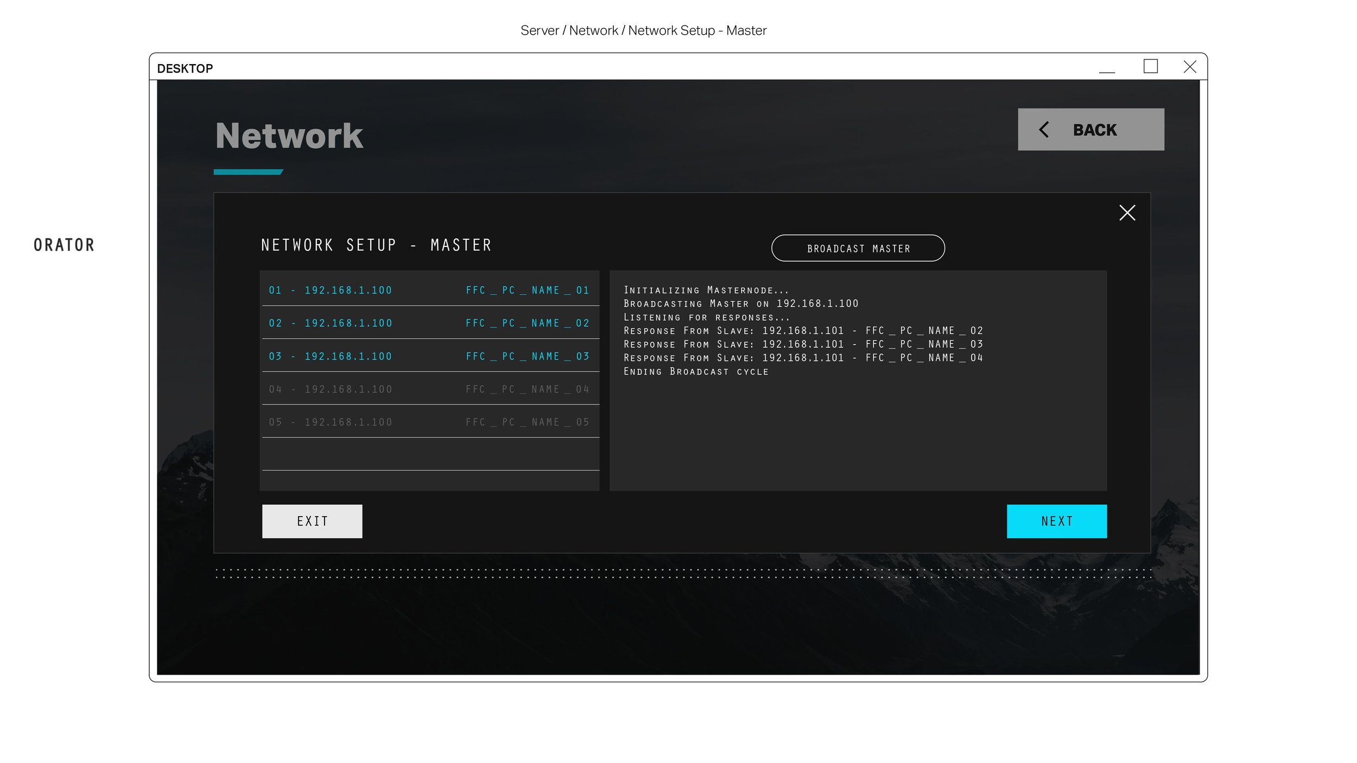
Task: Click the NEXT button
Action: (x=1056, y=521)
